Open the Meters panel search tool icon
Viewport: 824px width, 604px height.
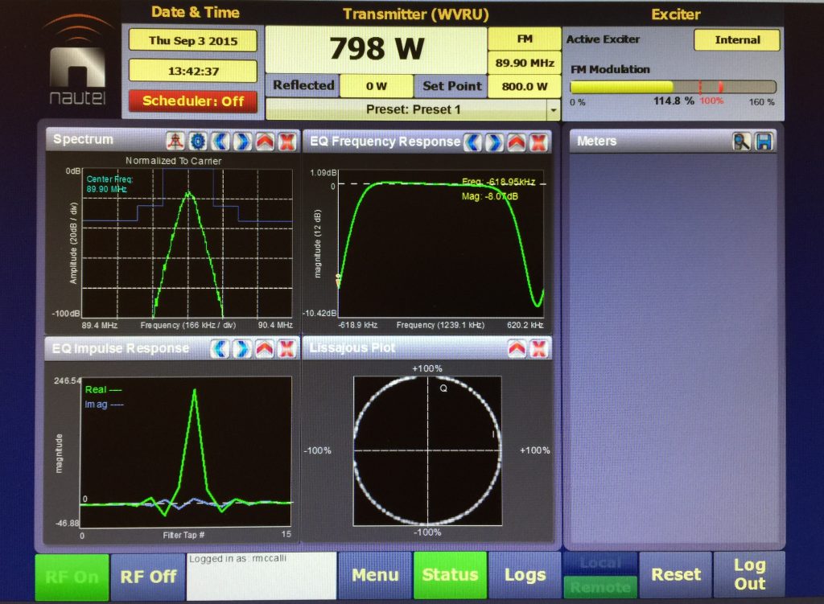[741, 142]
